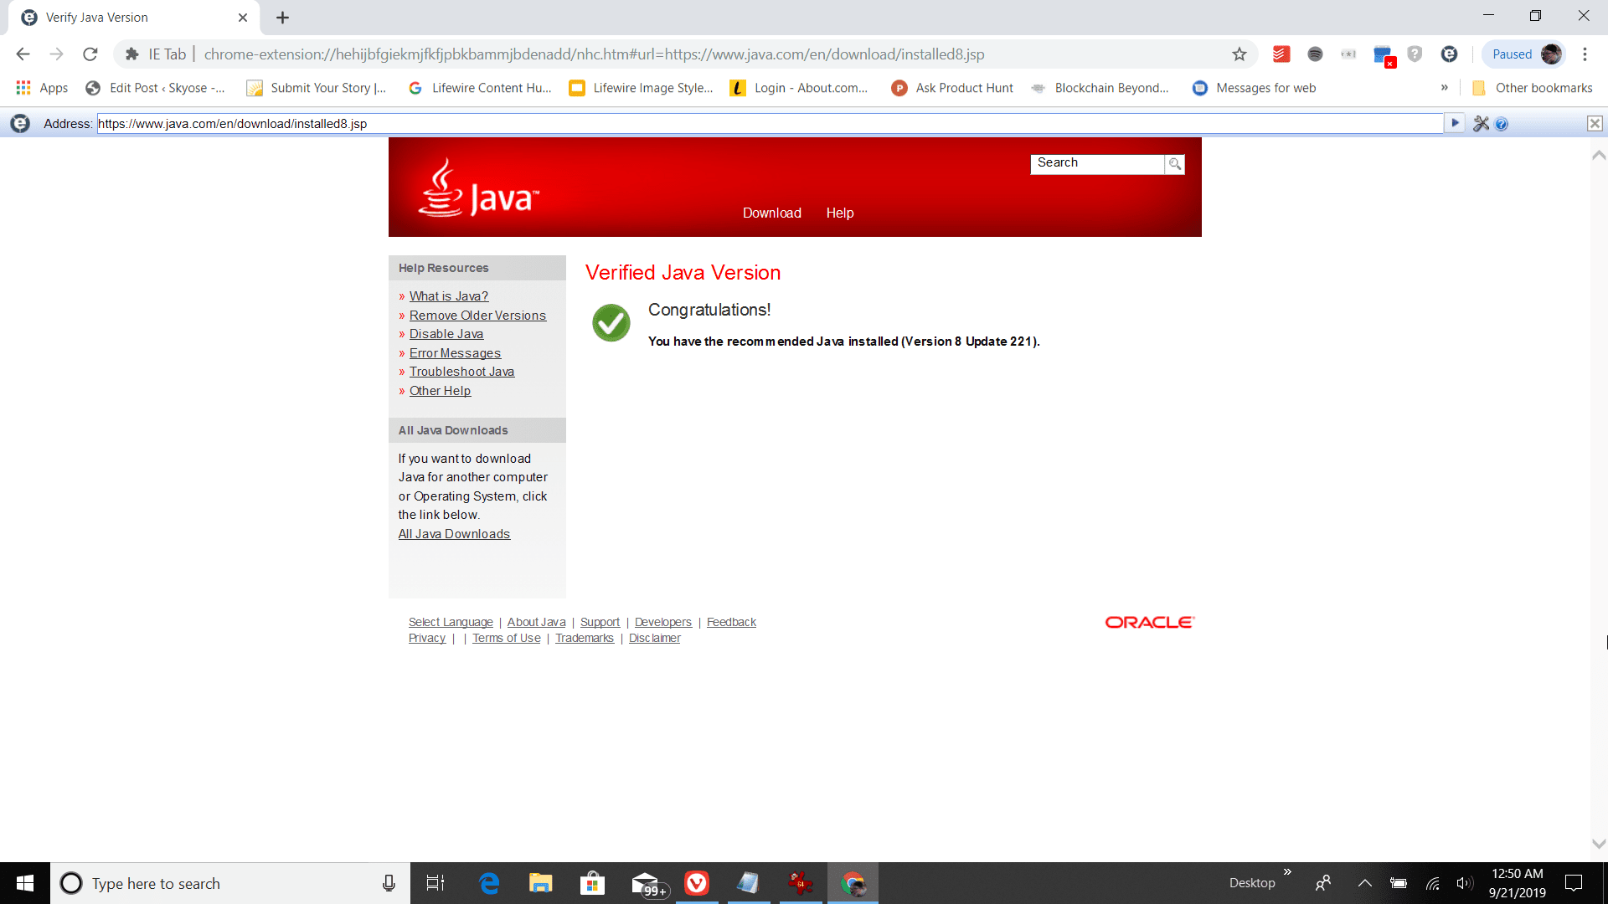1608x904 pixels.
Task: Open a new browser tab
Action: (282, 18)
